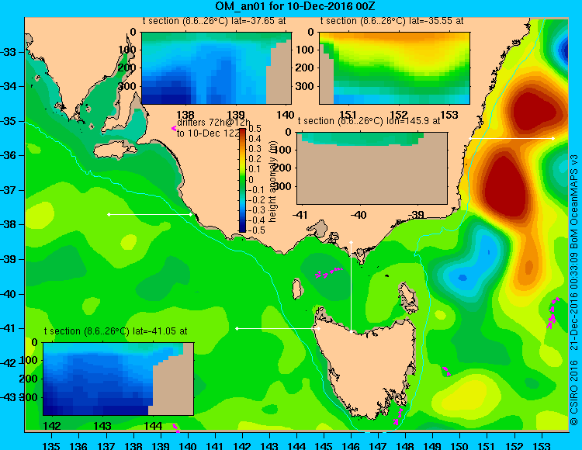Click the -41 label on the left latitude axis
The height and width of the screenshot is (450, 582).
click(9, 328)
